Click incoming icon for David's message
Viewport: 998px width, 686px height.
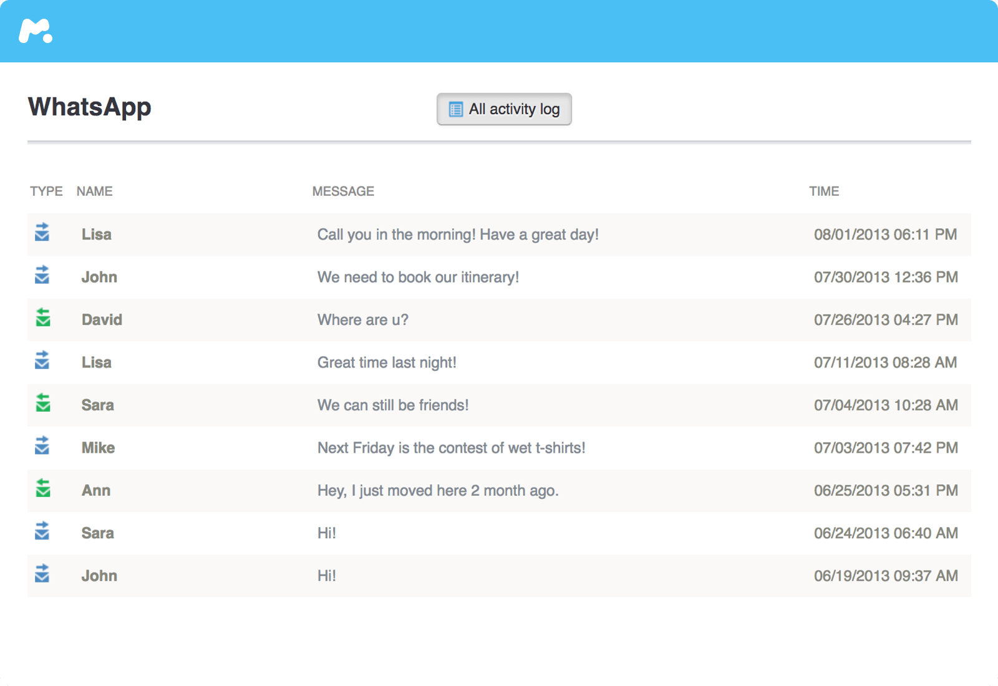pos(42,317)
